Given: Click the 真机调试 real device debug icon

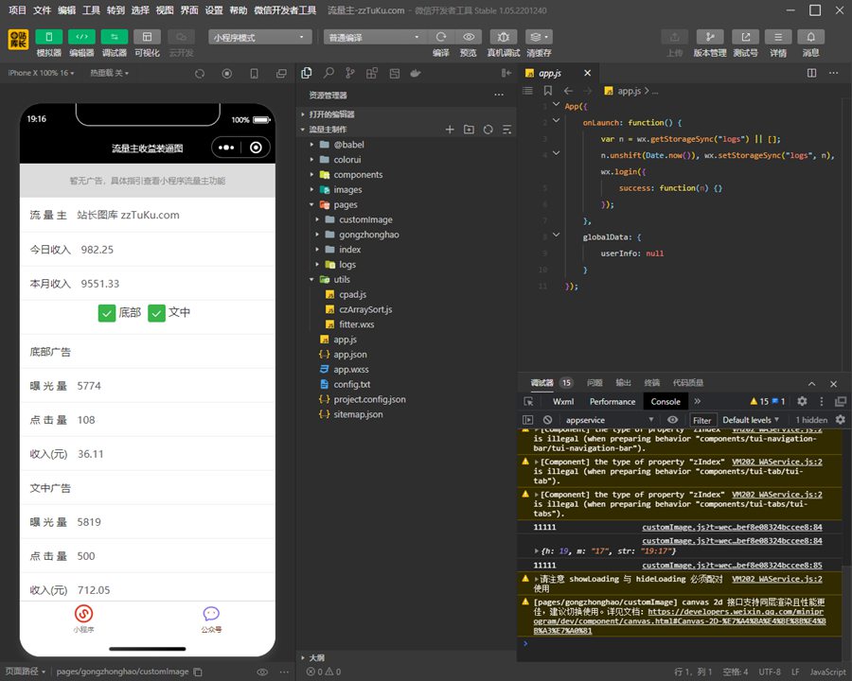Looking at the screenshot, I should tap(502, 37).
